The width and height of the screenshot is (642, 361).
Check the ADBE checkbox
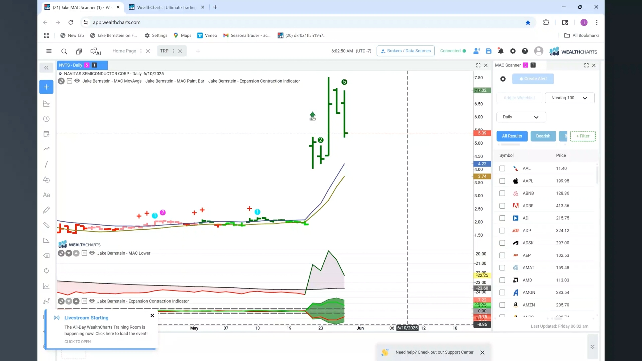[x=502, y=206]
